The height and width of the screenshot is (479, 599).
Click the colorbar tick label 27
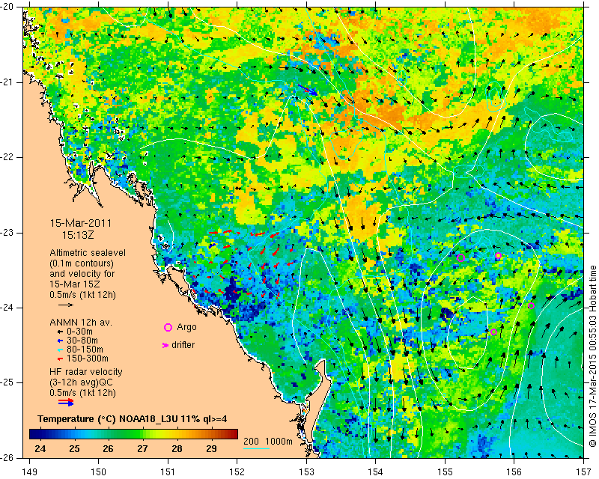click(x=142, y=449)
